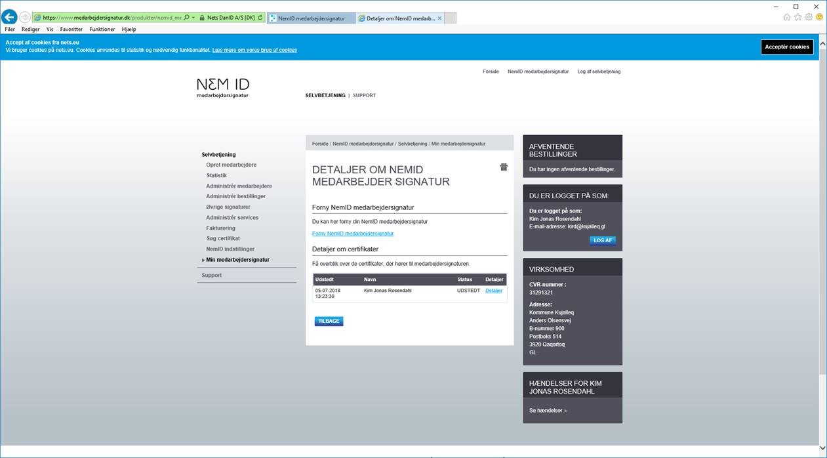Screen dimensions: 827x458
Task: Click the Forside breadcrumb
Action: [320, 144]
